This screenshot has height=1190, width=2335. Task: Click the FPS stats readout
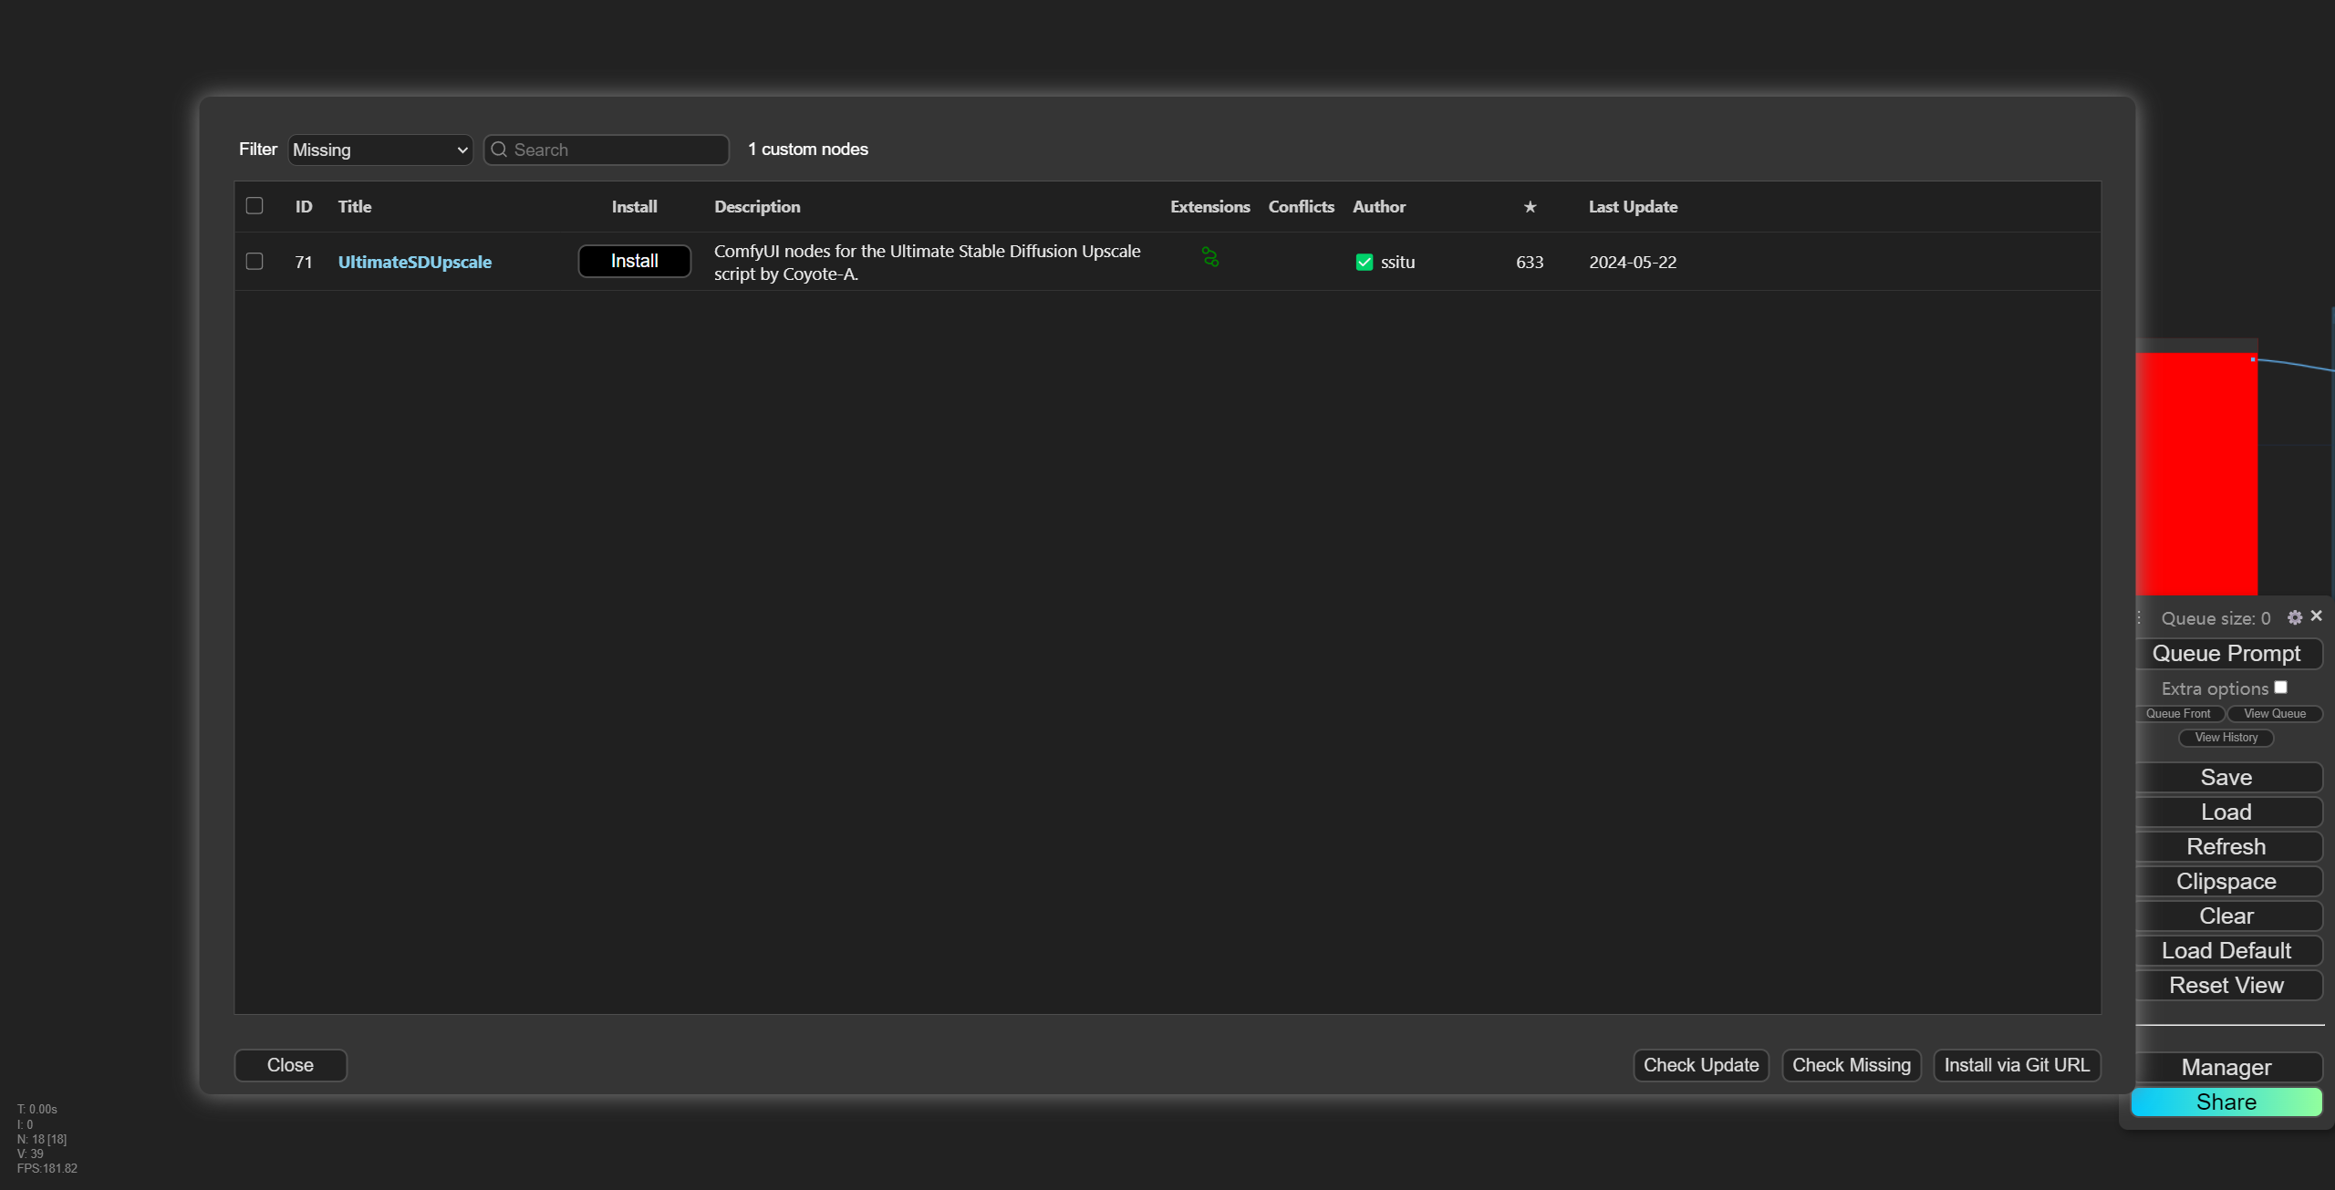47,1168
